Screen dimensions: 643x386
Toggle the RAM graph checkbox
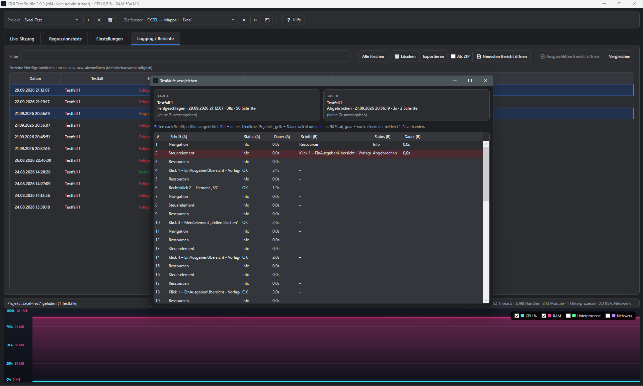click(544, 316)
